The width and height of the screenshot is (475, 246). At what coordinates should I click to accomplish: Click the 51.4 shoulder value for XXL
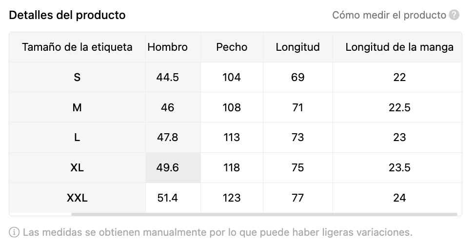[168, 198]
